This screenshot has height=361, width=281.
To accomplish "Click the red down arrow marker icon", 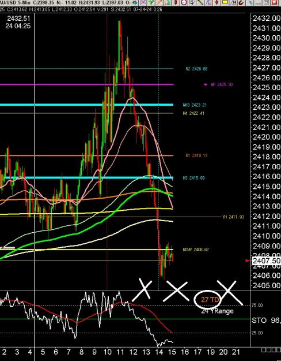I will click(217, 2).
